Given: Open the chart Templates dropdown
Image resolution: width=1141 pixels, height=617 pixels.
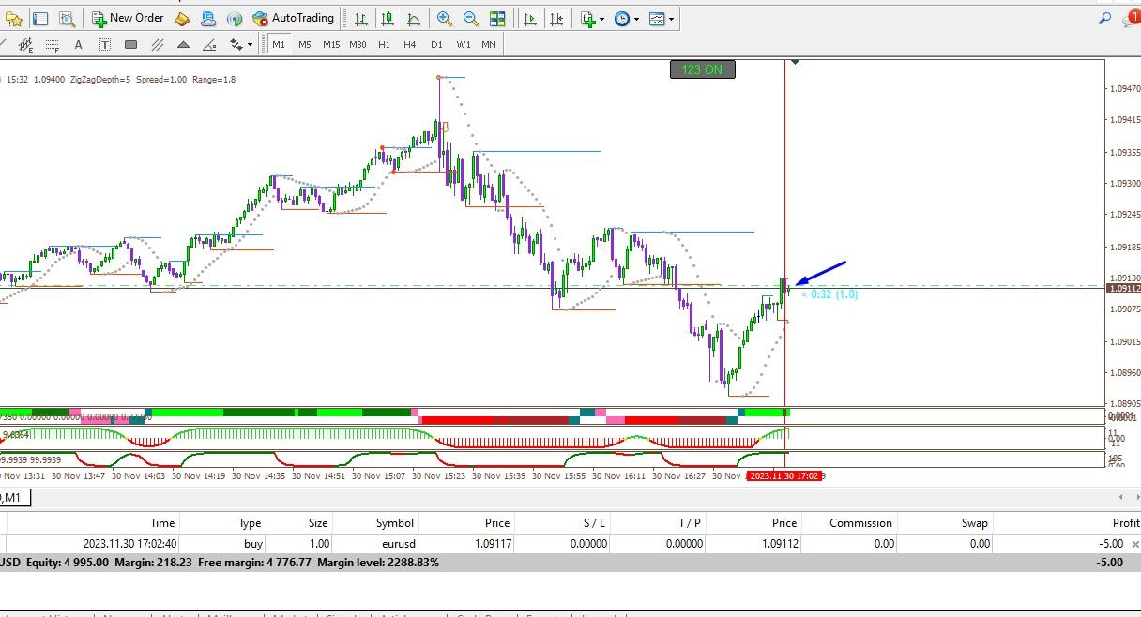Looking at the screenshot, I should tap(662, 18).
